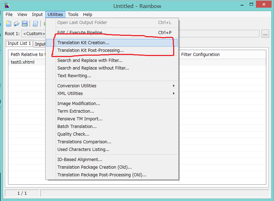The height and width of the screenshot is (201, 274).
Task: Click the document properties scroll icon
Action: point(35,24)
